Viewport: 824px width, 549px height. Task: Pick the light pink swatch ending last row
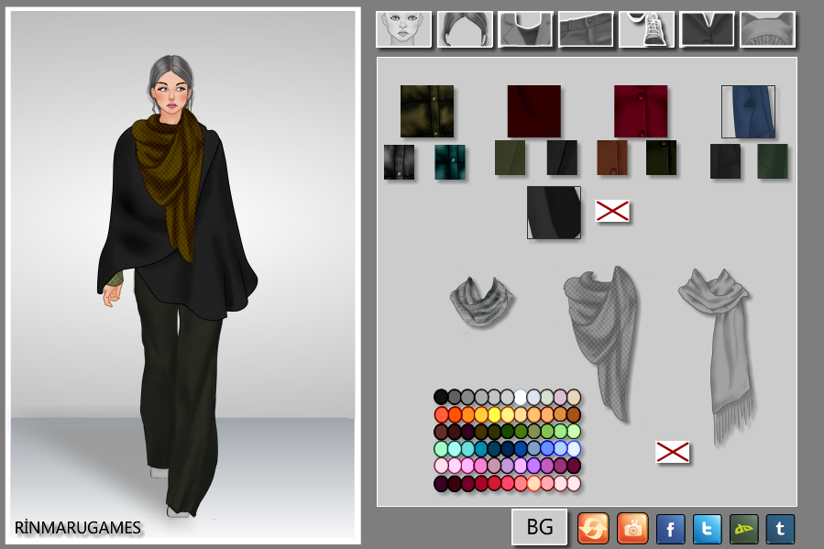coord(574,483)
